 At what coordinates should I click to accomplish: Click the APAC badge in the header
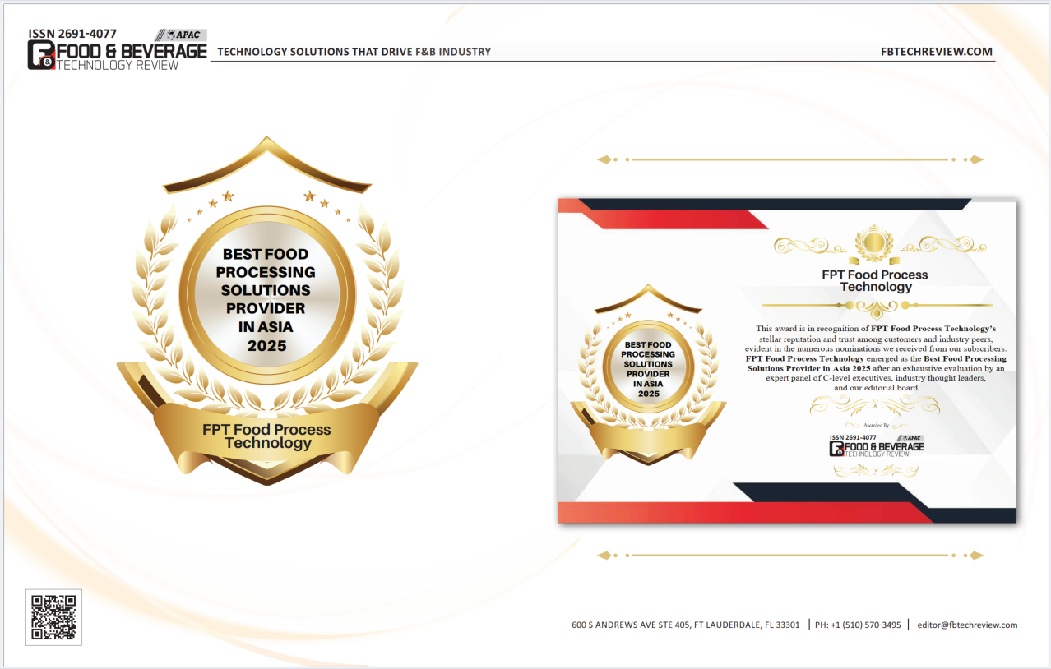pyautogui.click(x=183, y=35)
